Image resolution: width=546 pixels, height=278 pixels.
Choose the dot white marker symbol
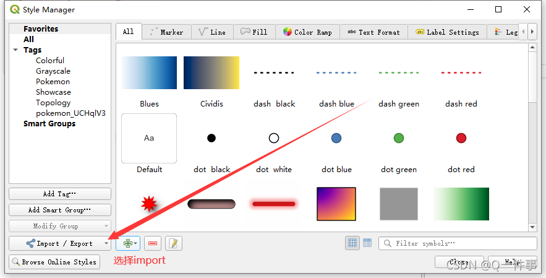coord(274,138)
